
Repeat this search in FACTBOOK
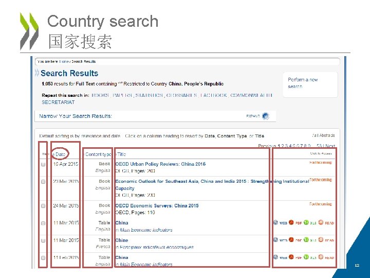pos(214,95)
